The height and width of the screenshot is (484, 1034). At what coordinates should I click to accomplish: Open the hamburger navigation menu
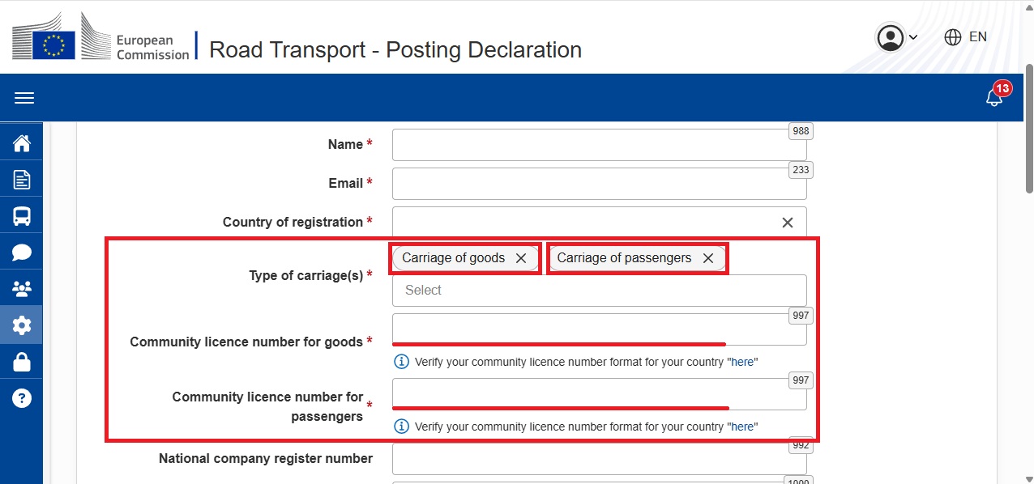coord(24,98)
